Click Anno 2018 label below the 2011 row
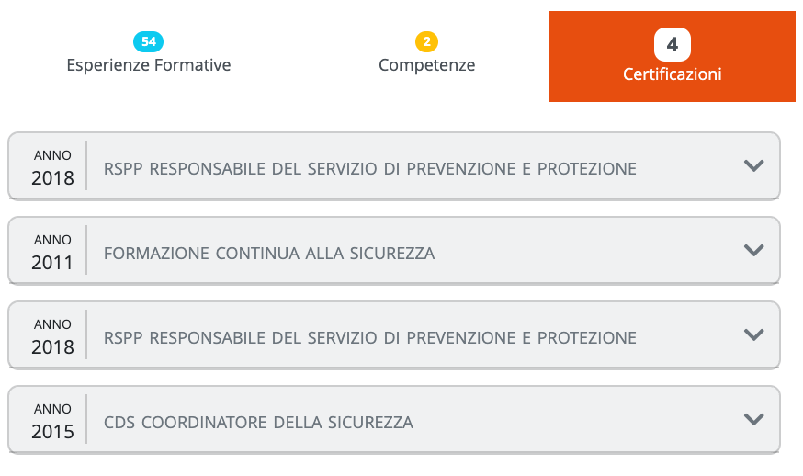This screenshot has width=803, height=476. point(52,336)
